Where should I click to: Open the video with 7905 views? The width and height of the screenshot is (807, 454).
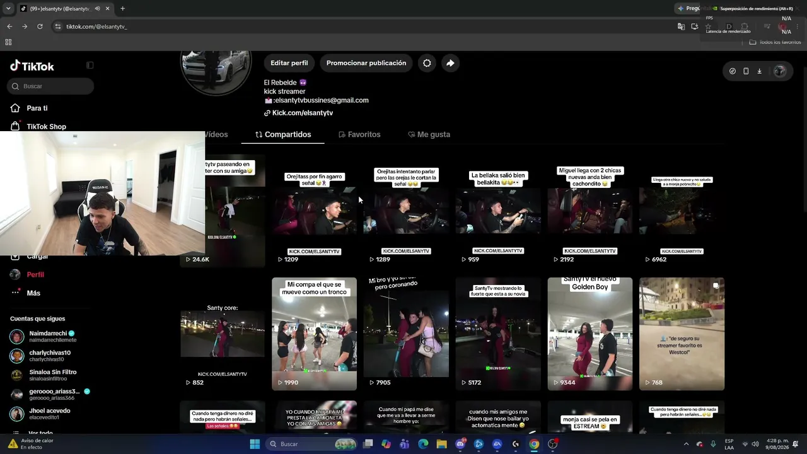tap(406, 334)
